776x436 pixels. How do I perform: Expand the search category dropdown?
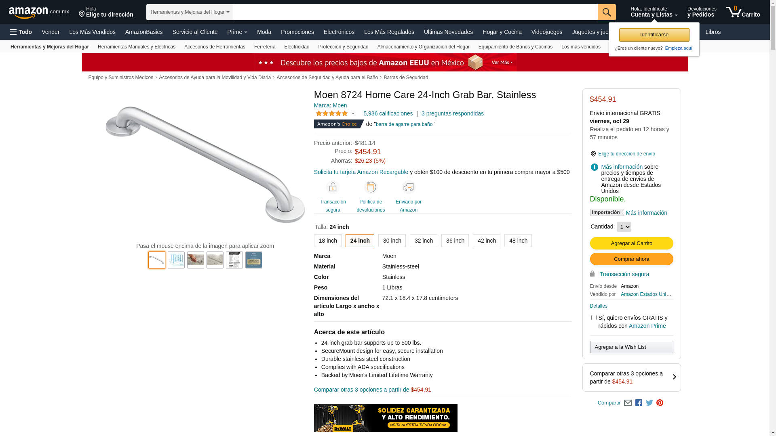coord(190,12)
